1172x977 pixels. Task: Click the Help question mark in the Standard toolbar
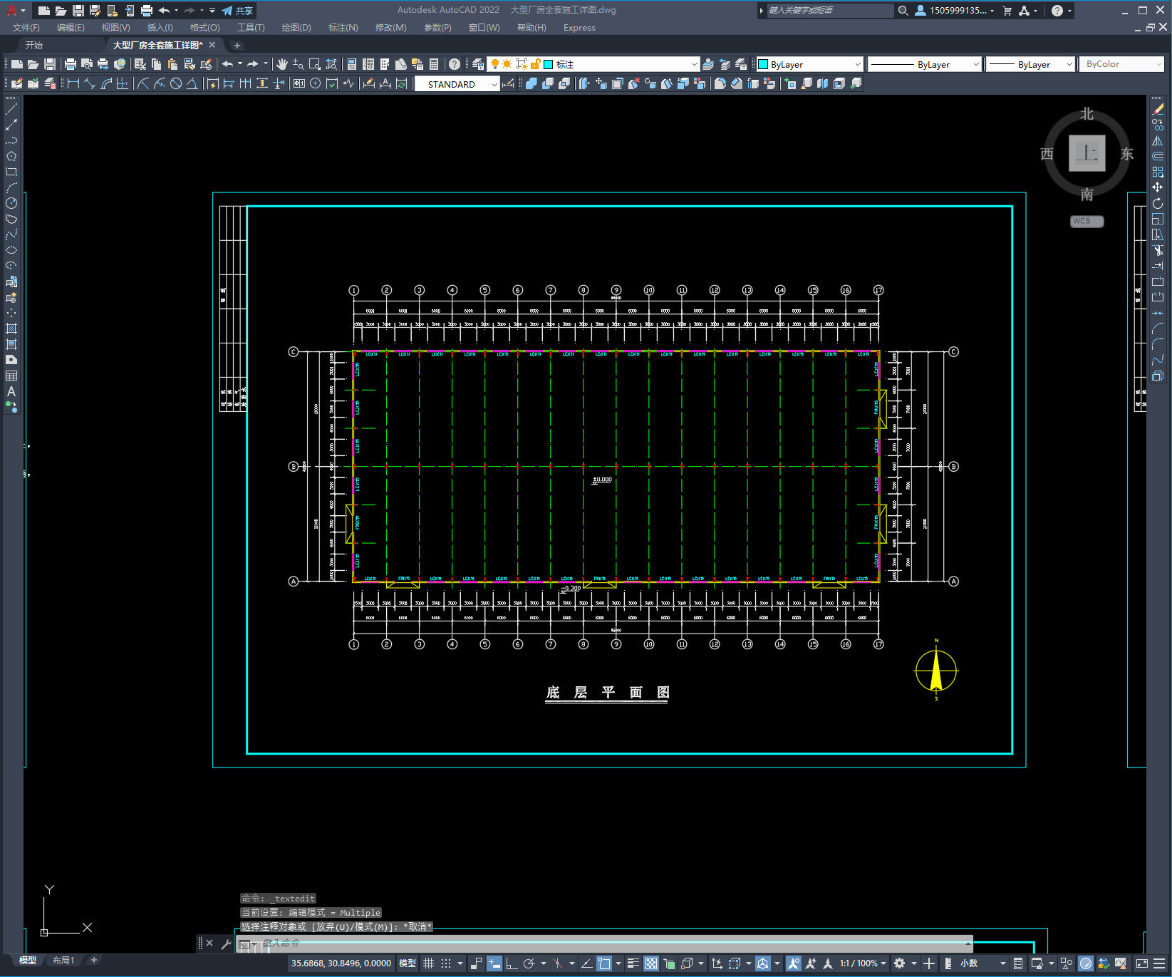pos(455,64)
